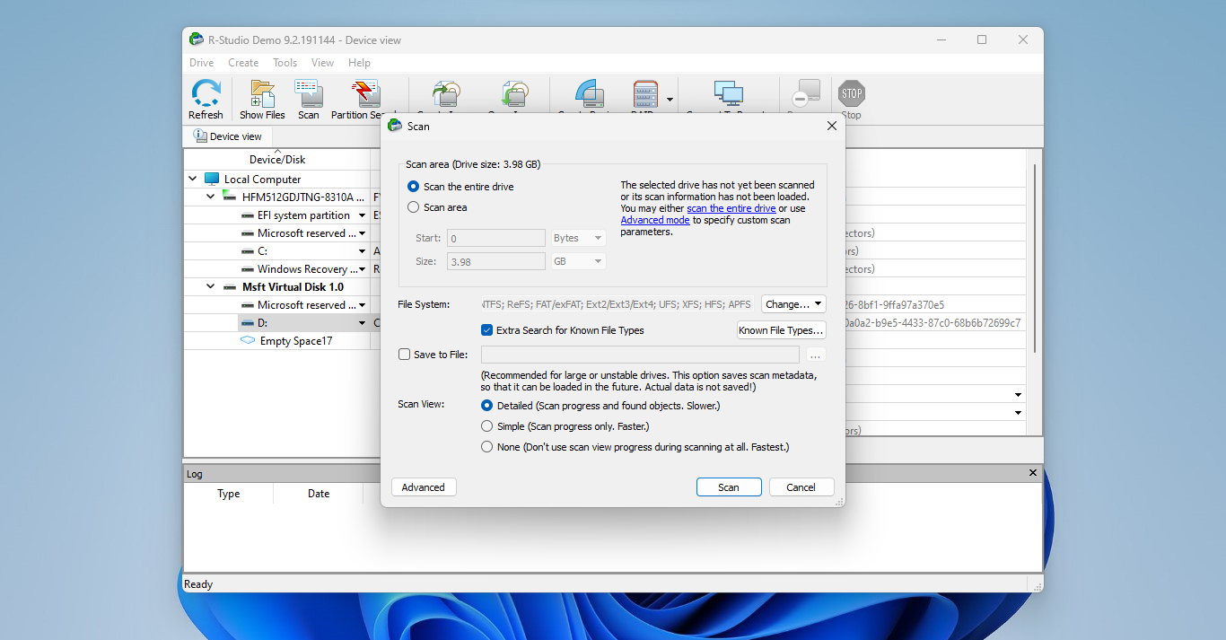
Task: Click the Scan button in the dialog
Action: 729,487
